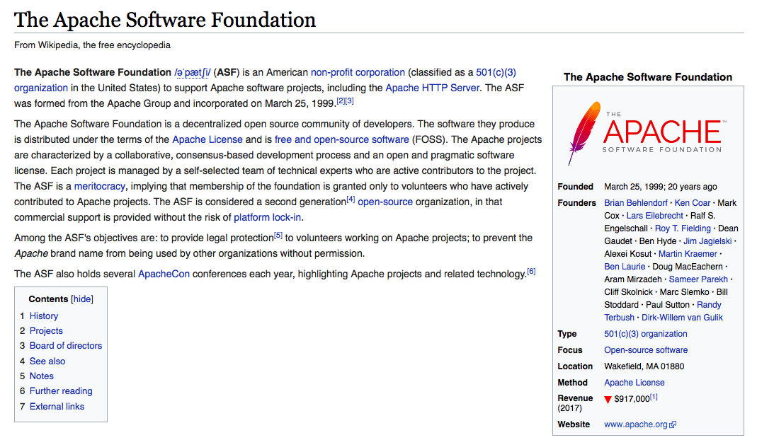Follow the free and open-source software link
Viewport: 757px width, 440px height.
[x=342, y=139]
